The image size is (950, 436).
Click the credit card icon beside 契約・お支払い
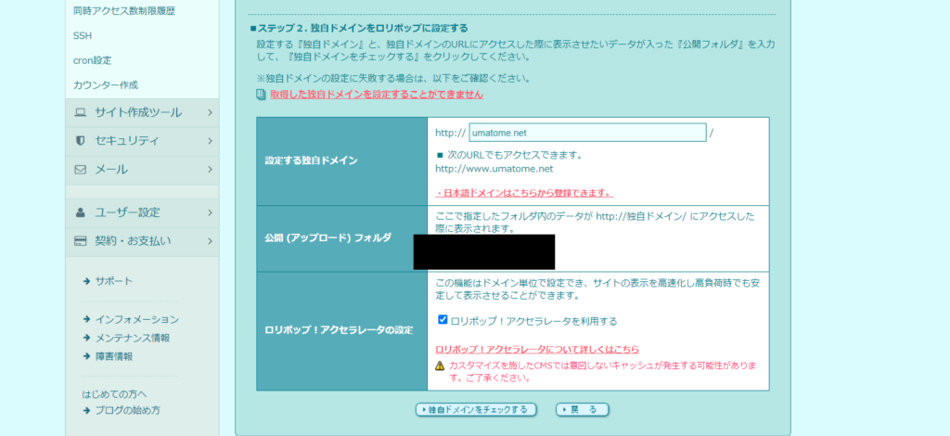(80, 241)
